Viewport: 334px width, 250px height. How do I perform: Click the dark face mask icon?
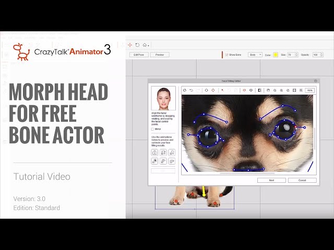click(251, 90)
